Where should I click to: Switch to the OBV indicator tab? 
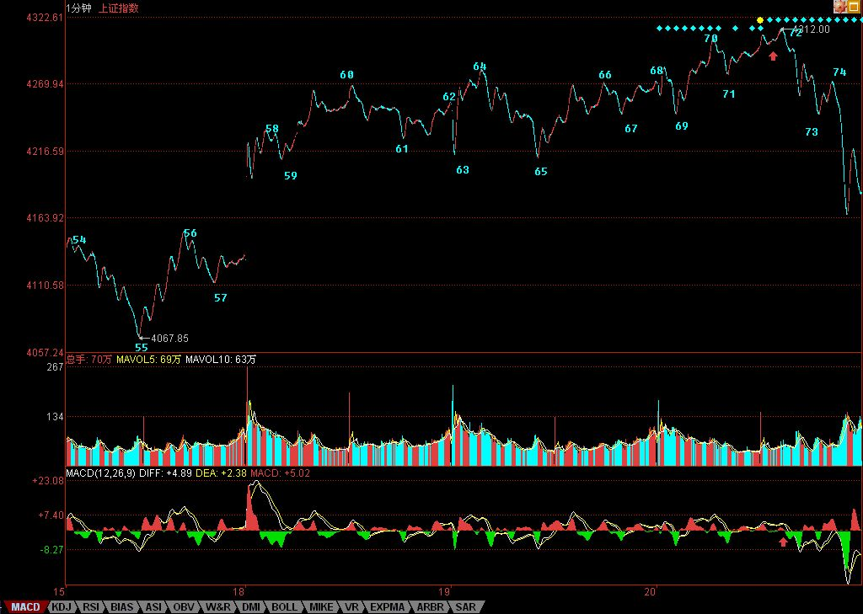tap(185, 606)
